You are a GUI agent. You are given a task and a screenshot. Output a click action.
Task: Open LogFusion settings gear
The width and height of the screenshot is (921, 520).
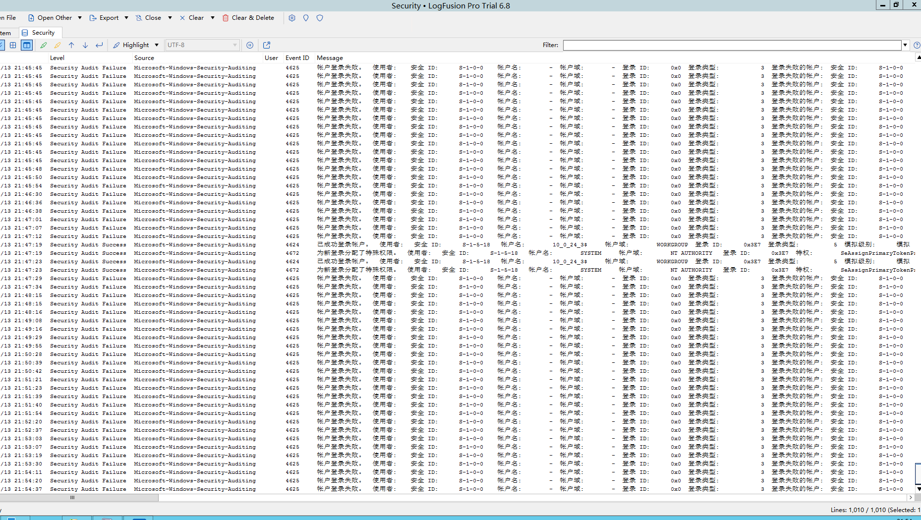pyautogui.click(x=292, y=18)
